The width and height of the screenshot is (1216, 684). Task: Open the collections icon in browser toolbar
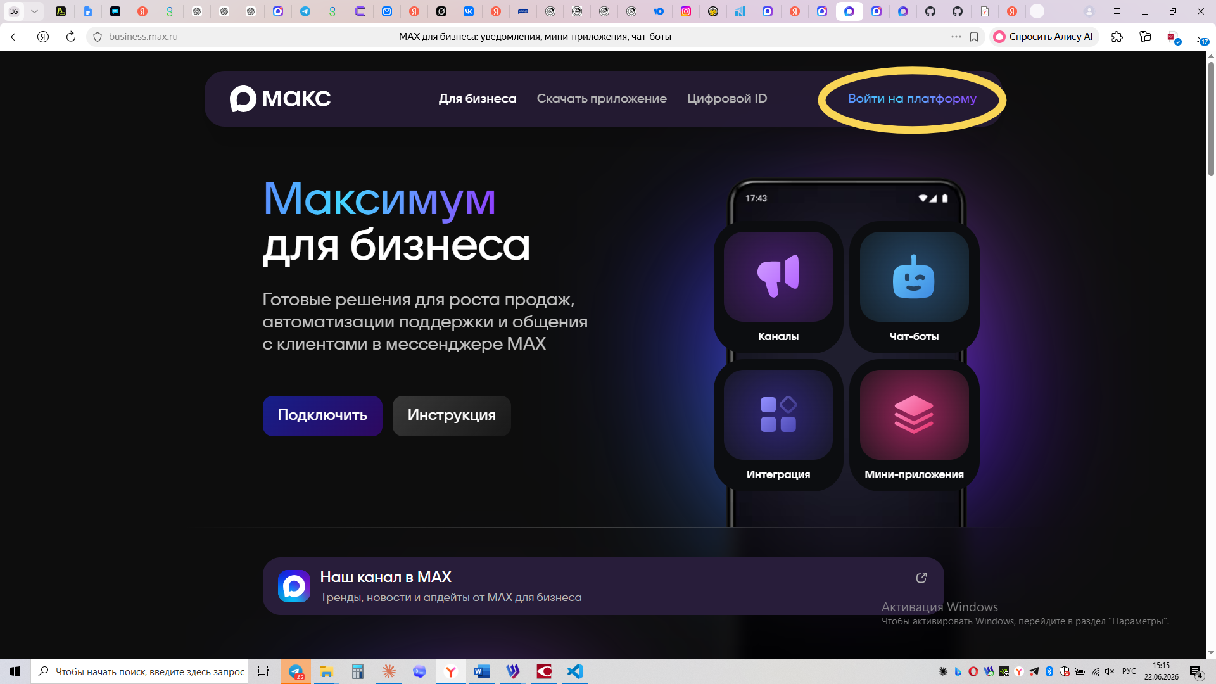1145,37
